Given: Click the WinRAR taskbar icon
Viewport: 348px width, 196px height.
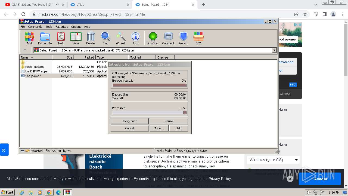Looking at the screenshot, I should 67,192.
